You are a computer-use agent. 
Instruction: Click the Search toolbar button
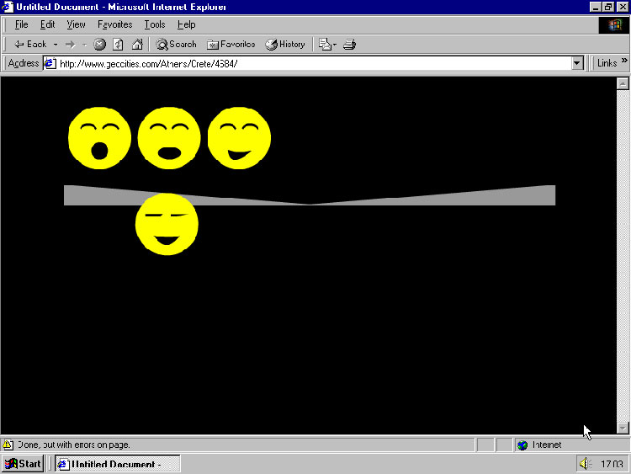click(x=176, y=44)
